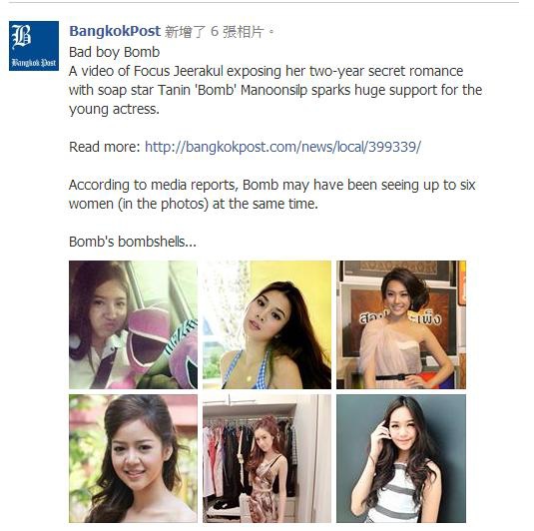
Task: Open close-up photo of smiling woman with updo
Action: tap(133, 459)
